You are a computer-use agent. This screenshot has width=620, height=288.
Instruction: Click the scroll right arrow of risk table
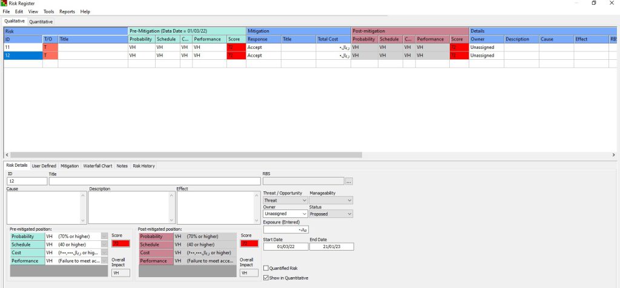613,155
